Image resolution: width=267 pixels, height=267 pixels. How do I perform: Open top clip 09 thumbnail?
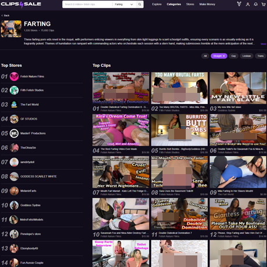pyautogui.click(x=238, y=172)
